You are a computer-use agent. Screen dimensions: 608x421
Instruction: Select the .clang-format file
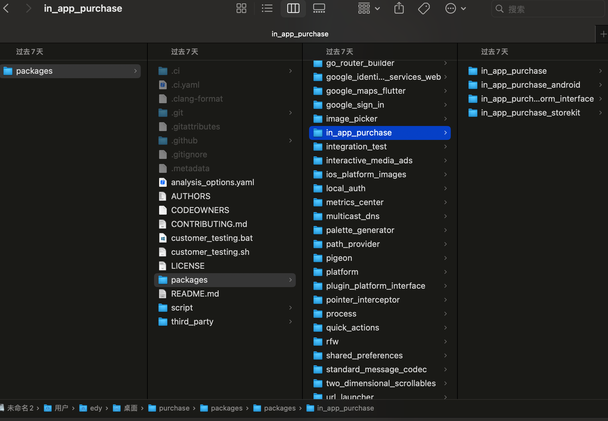point(225,99)
